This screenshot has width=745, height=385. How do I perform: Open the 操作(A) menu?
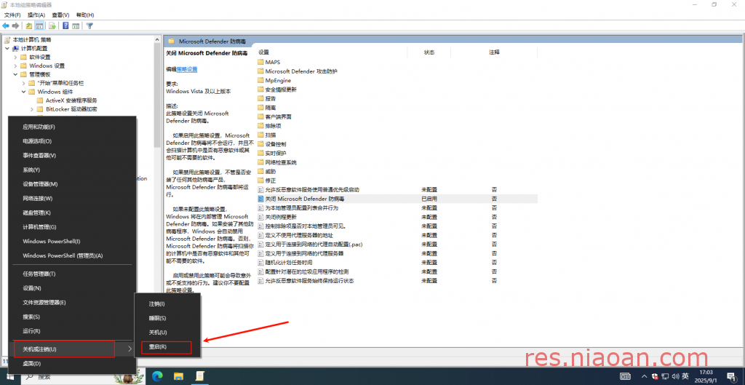(36, 15)
